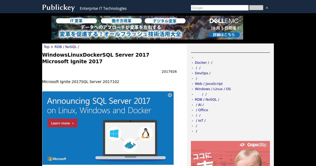Open the AI category in sidebar
The height and width of the screenshot is (166, 316).
[199, 105]
